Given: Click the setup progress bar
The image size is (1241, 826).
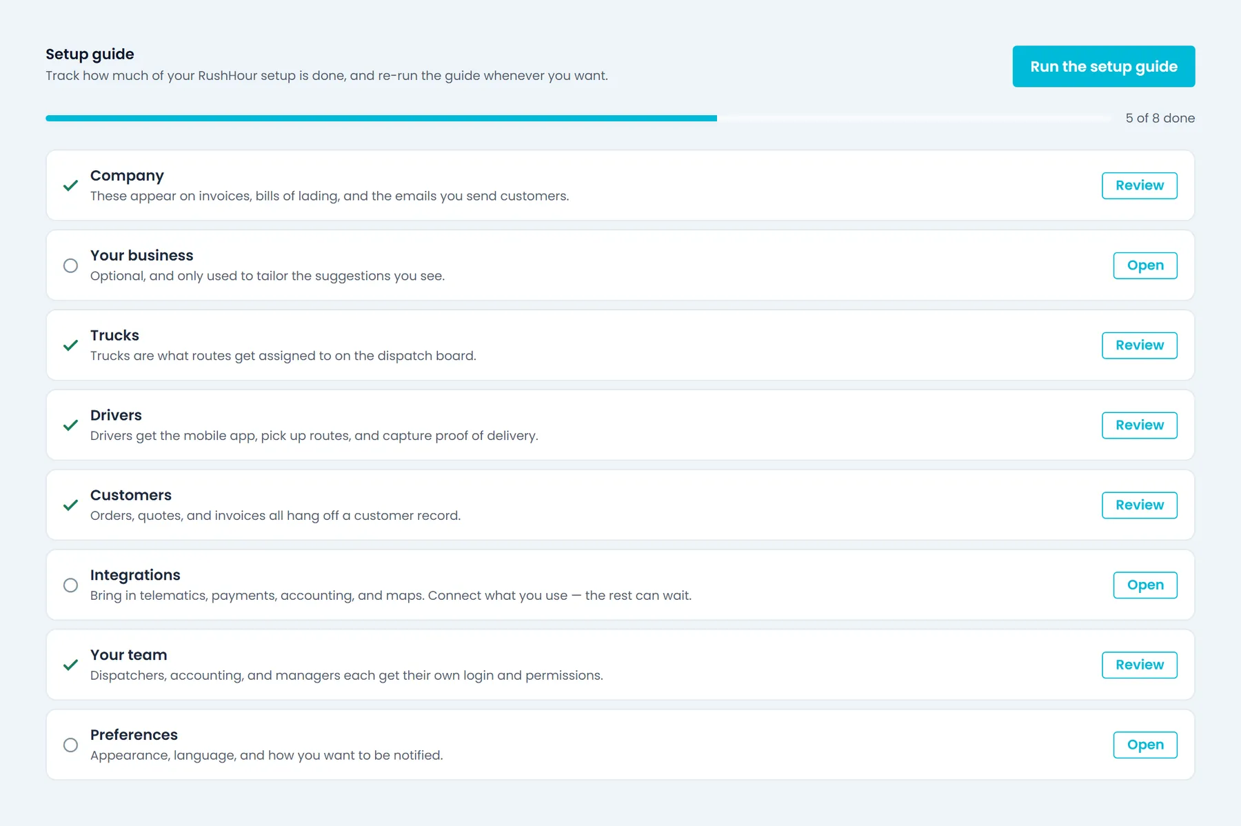Looking at the screenshot, I should pyautogui.click(x=579, y=119).
